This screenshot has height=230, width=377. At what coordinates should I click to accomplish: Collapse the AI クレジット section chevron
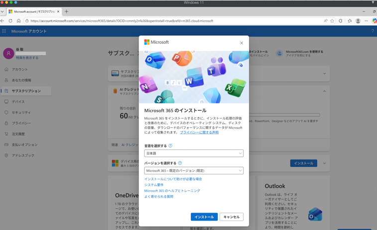324,91
